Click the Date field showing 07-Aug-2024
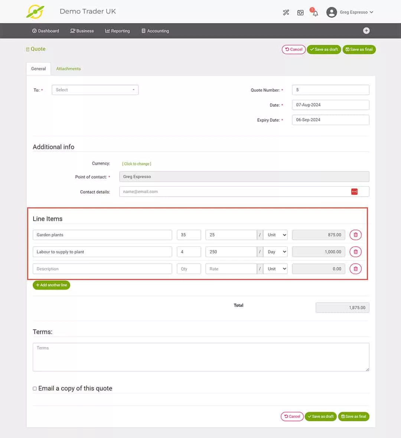 pyautogui.click(x=330, y=105)
